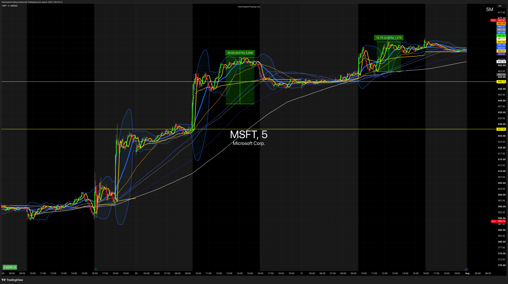
Task: Click the MSFT · 5 · NASDAQ symbol legend
Action: (10, 6)
